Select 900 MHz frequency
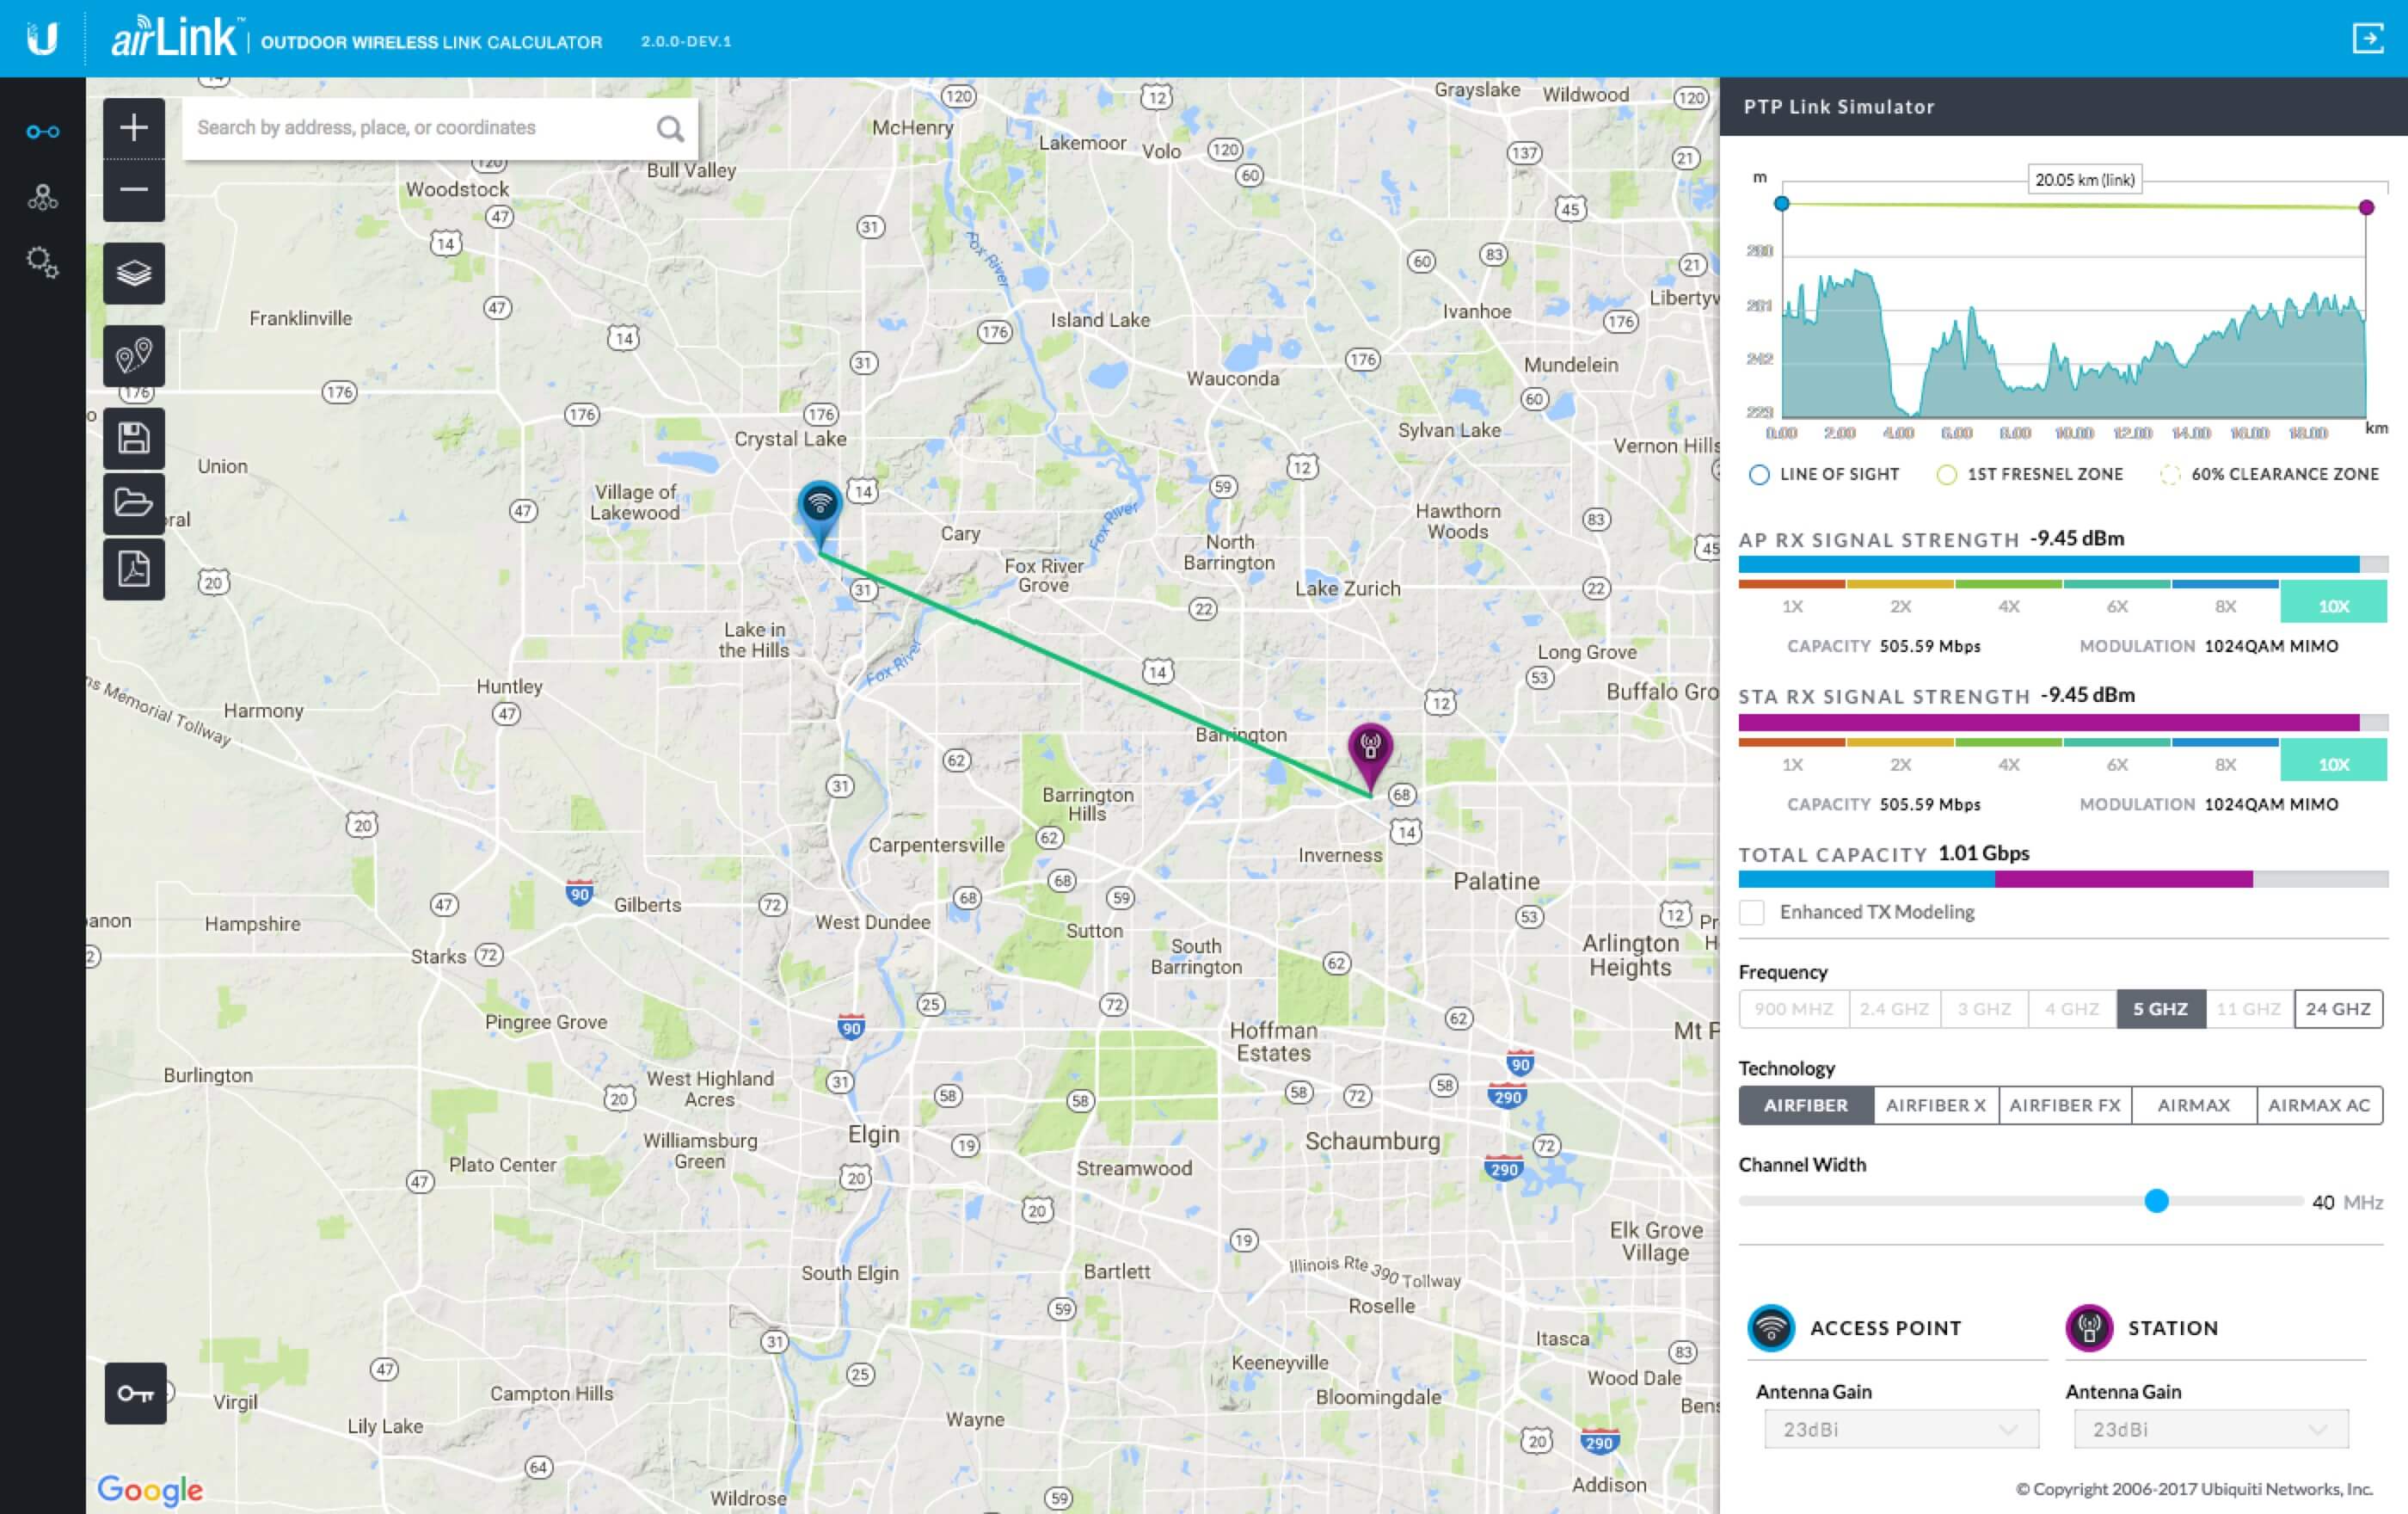This screenshot has height=1514, width=2408. 1794,1009
